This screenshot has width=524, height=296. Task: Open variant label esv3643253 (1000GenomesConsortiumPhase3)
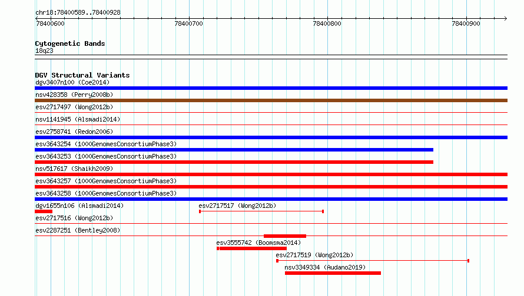point(106,156)
